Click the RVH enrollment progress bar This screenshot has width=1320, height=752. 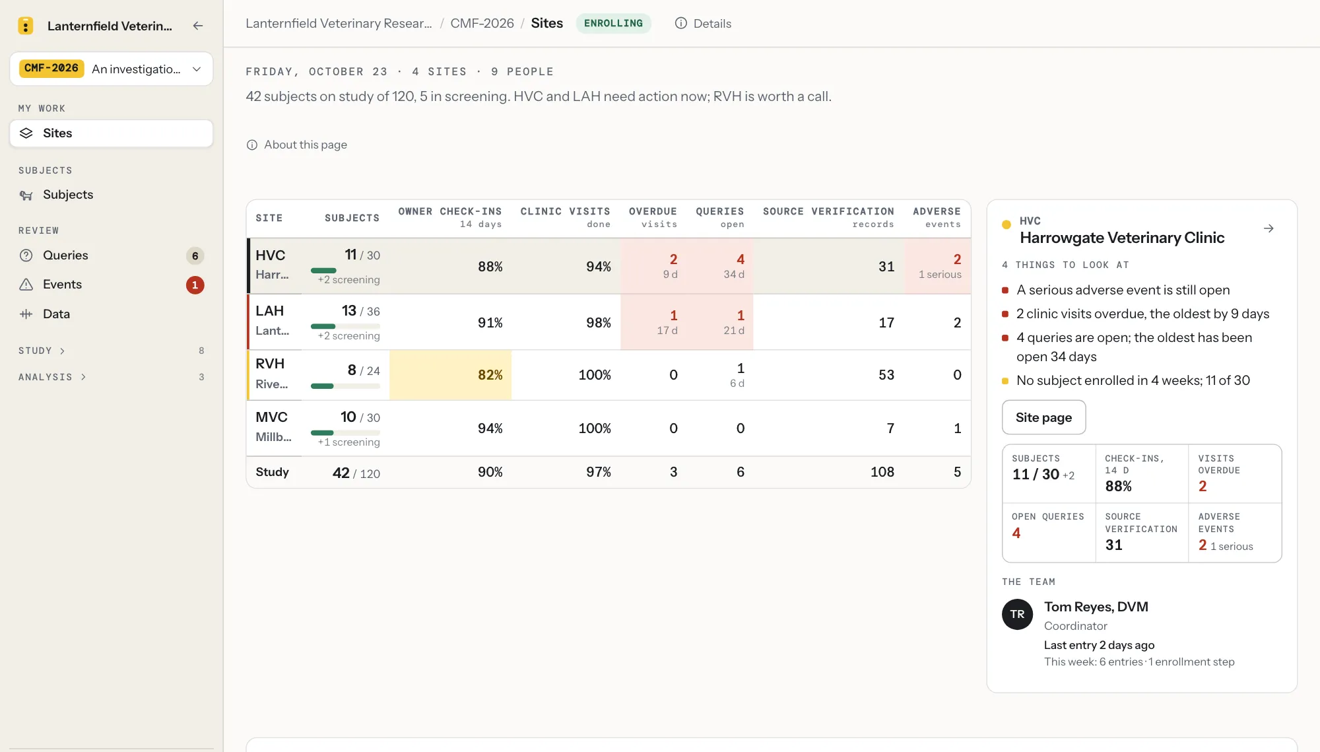click(x=345, y=386)
